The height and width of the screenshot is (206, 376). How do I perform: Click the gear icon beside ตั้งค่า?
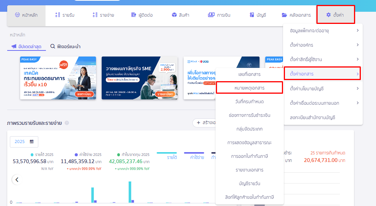[329, 15]
